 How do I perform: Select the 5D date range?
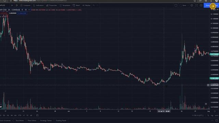pyautogui.click(x=4, y=115)
